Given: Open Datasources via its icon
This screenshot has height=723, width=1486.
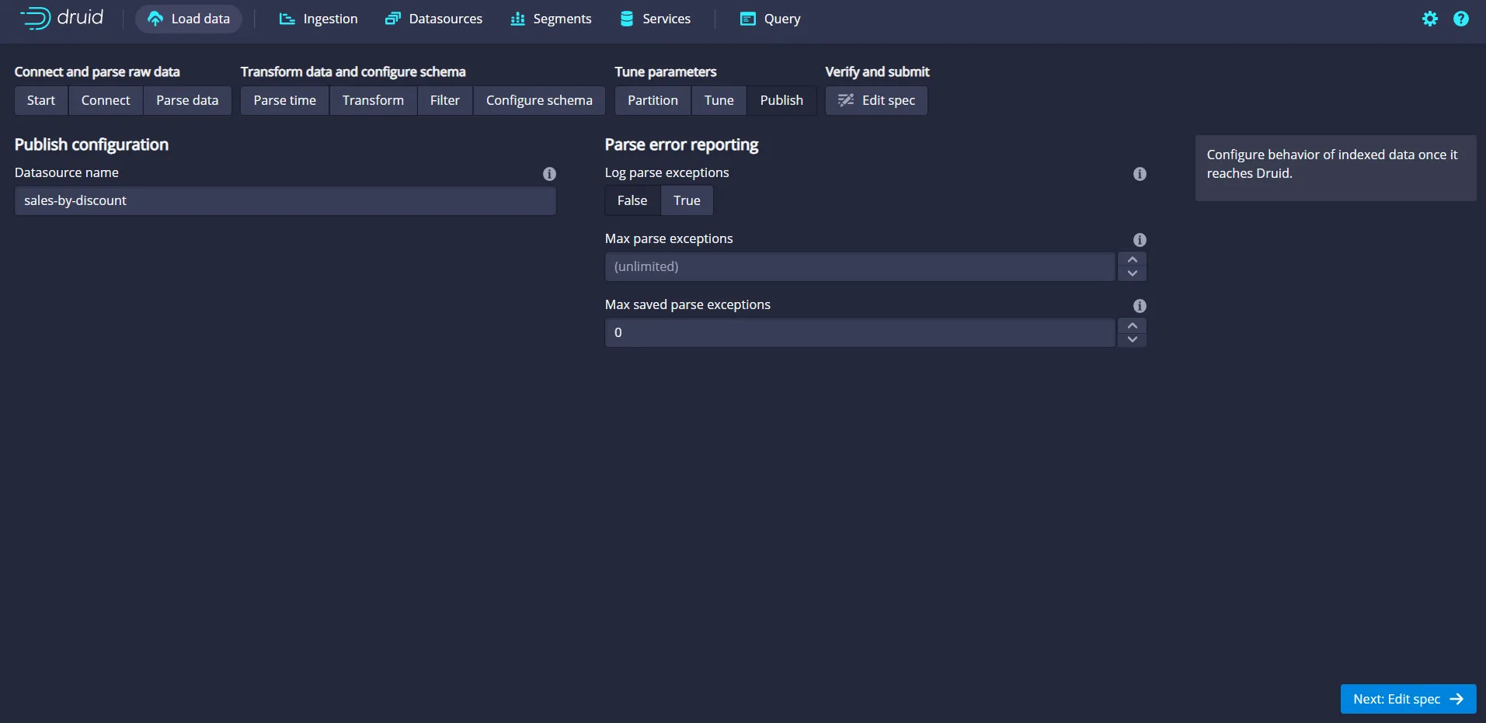Looking at the screenshot, I should tap(395, 18).
